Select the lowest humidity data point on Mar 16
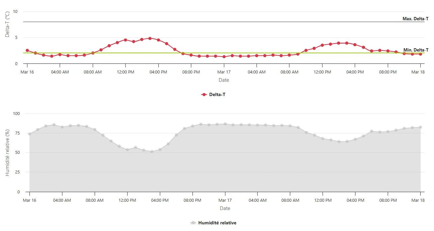The width and height of the screenshot is (434, 231). tap(152, 152)
